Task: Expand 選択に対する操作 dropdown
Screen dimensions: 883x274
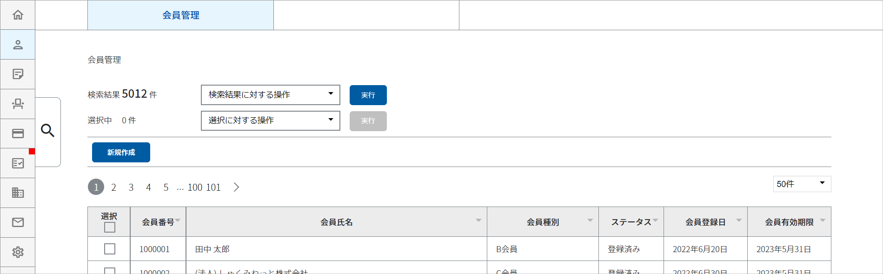Action: (x=271, y=120)
